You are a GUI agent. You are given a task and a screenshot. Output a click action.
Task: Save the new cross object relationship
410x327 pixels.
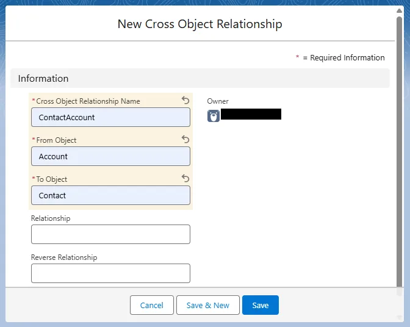pos(260,305)
